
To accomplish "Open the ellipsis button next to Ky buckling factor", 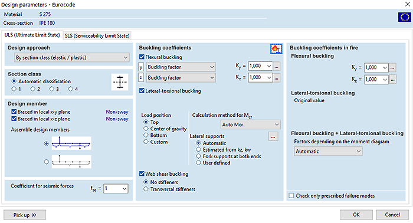I will coord(276,67).
